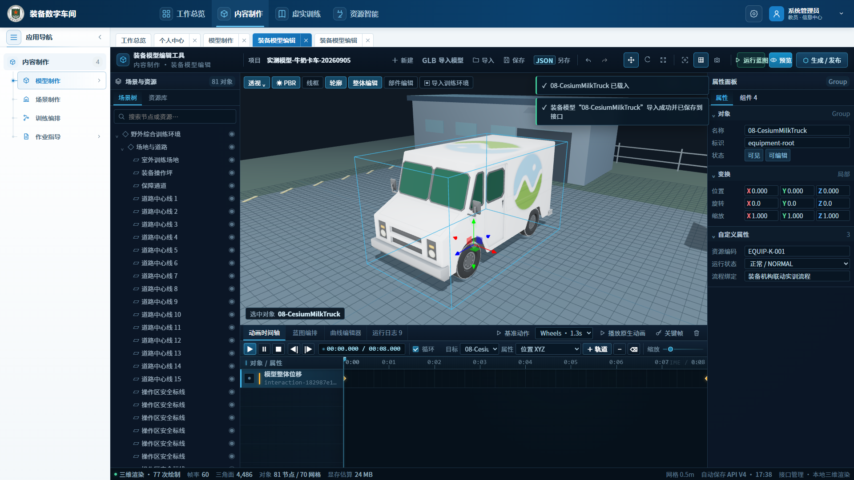Screen dimensions: 854x480
Task: Click the rotate/refresh circular arrow icon
Action: point(647,60)
